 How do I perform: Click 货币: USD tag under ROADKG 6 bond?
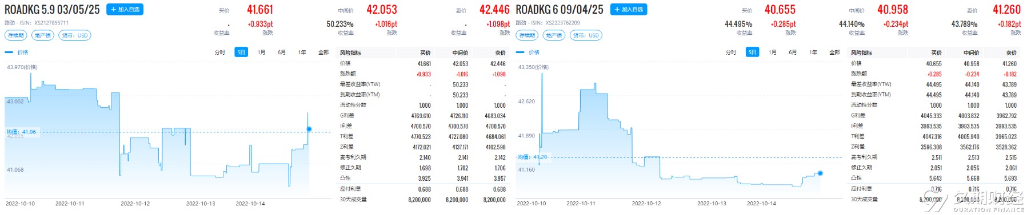tap(586, 35)
